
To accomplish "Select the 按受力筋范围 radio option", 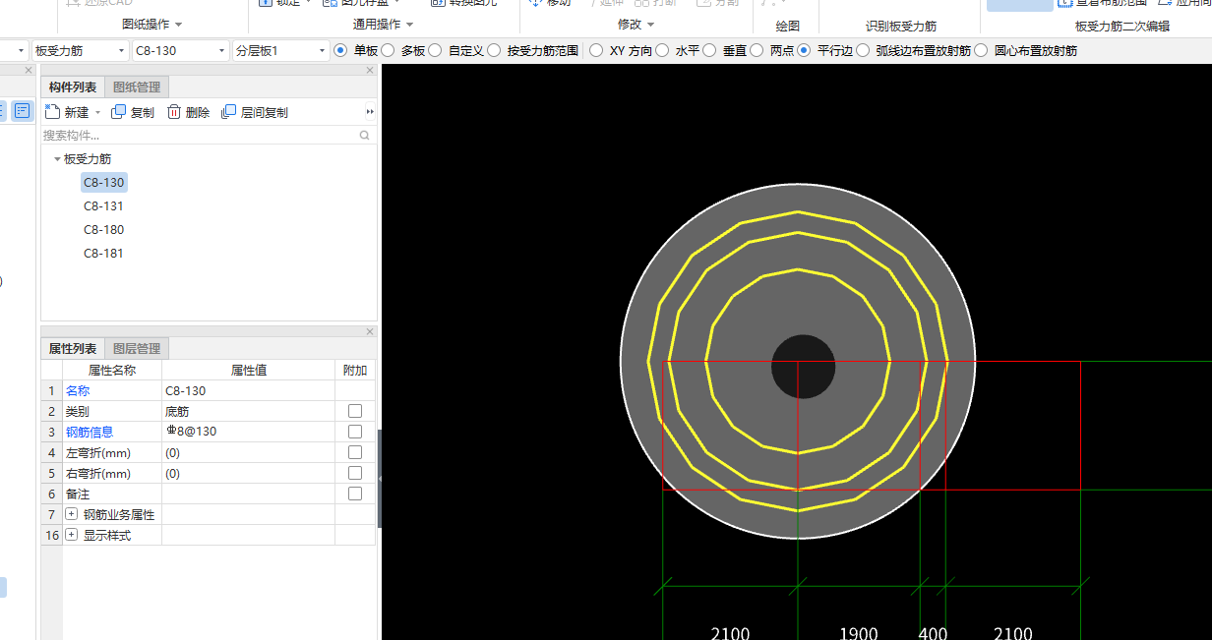I will tap(494, 50).
